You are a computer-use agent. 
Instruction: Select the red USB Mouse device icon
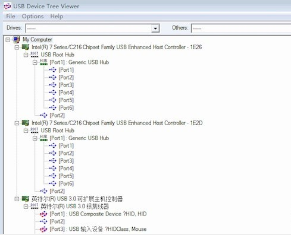43,229
